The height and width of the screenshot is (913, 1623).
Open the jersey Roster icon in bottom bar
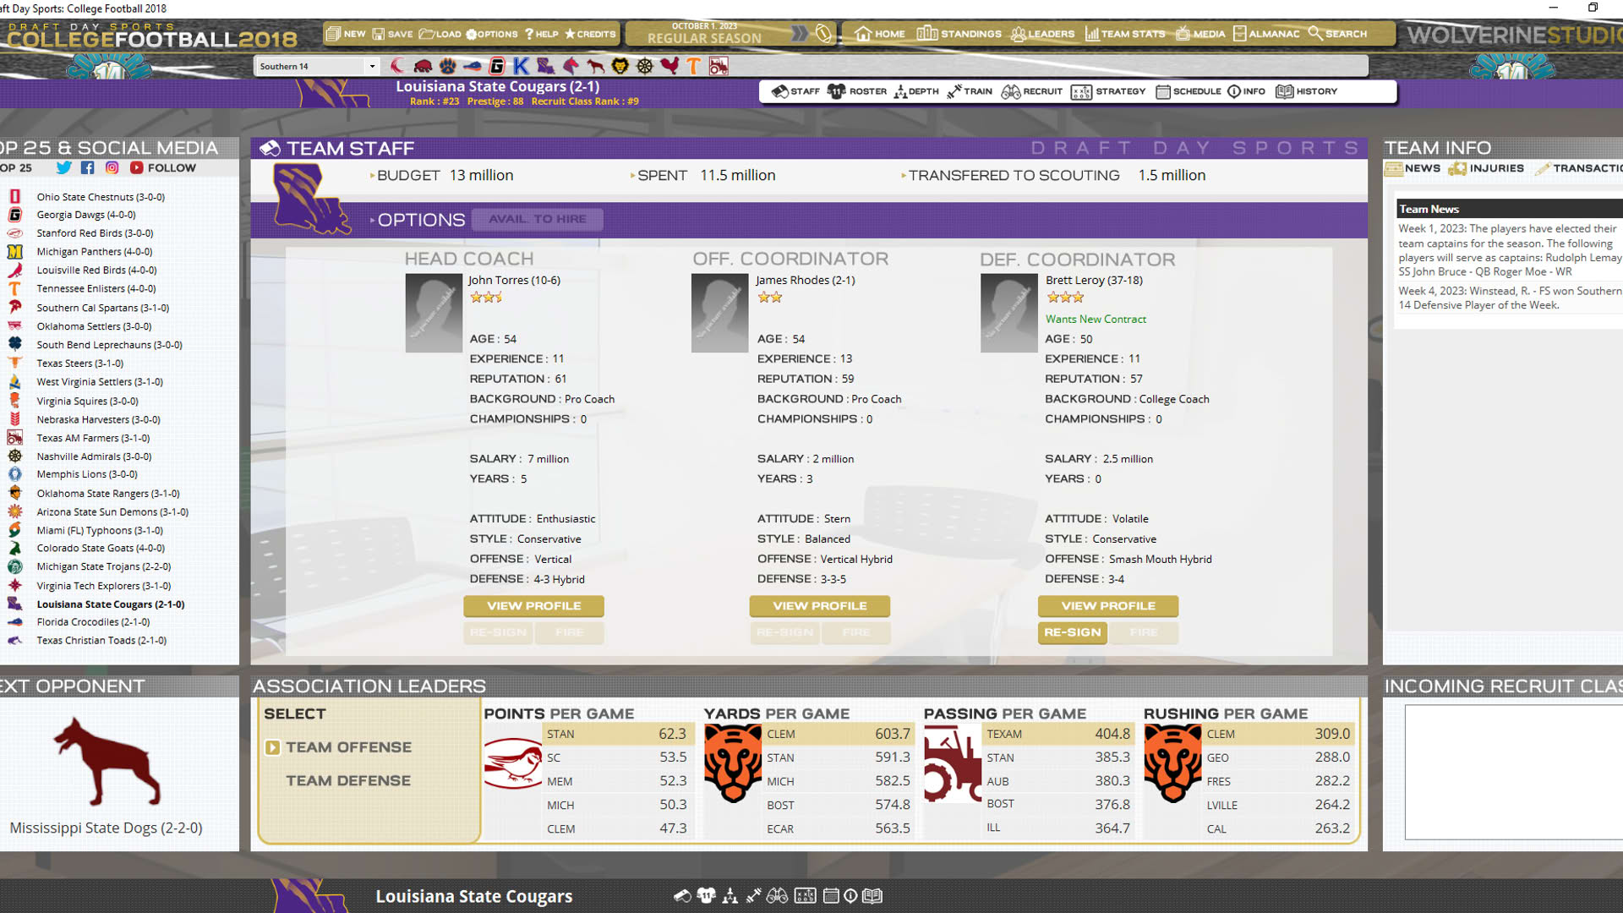(x=707, y=896)
